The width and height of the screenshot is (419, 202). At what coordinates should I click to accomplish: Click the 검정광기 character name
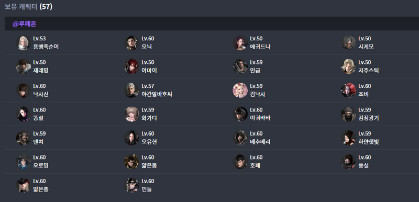pos(369,118)
